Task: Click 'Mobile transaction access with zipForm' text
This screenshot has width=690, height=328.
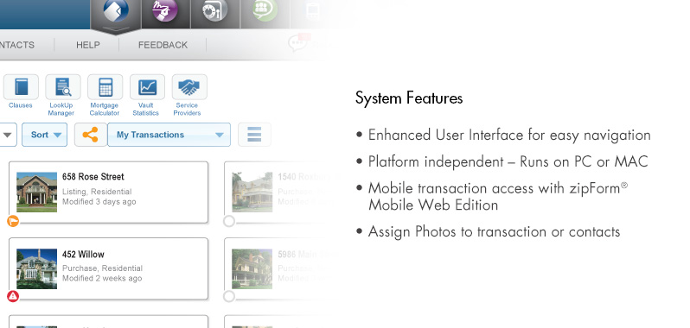Action: 498,188
